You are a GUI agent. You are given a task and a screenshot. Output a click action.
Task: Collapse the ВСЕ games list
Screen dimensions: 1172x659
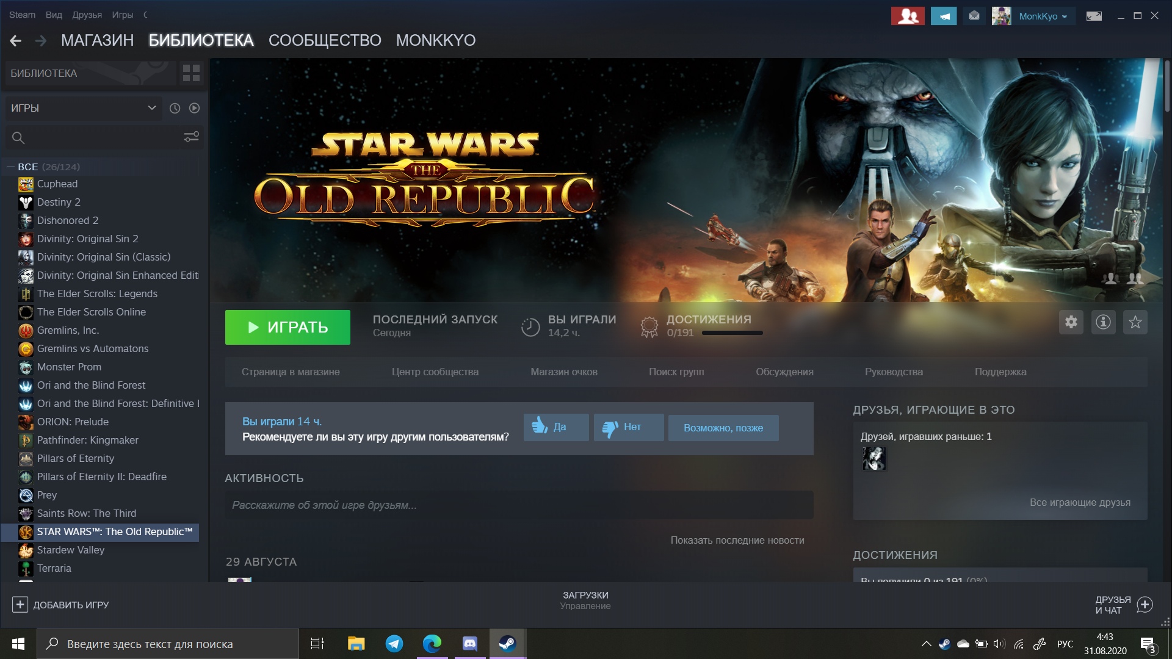point(10,167)
